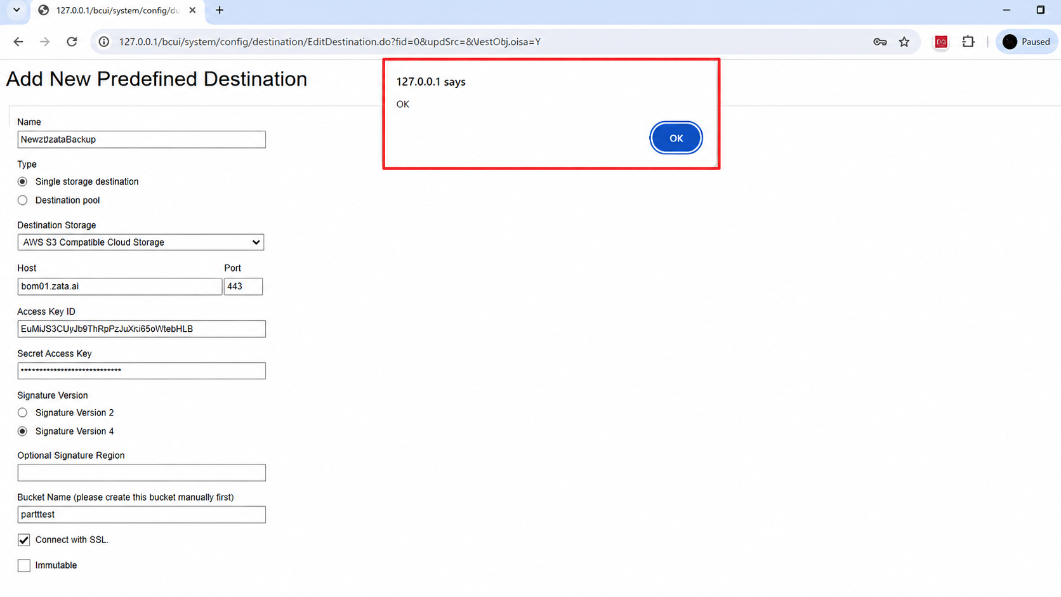The image size is (1061, 597).
Task: Click the Secret Access Key field
Action: pos(142,371)
